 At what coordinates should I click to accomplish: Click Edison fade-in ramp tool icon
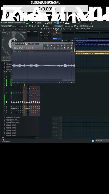(x=51, y=46)
